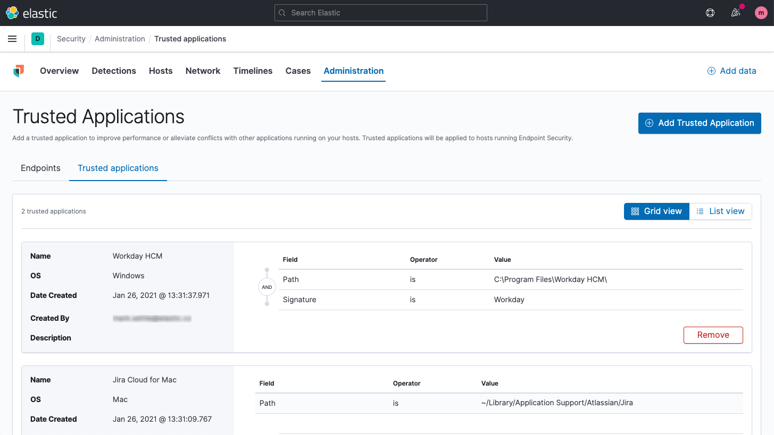Image resolution: width=774 pixels, height=435 pixels.
Task: Go to Security breadcrumb
Action: [x=71, y=39]
